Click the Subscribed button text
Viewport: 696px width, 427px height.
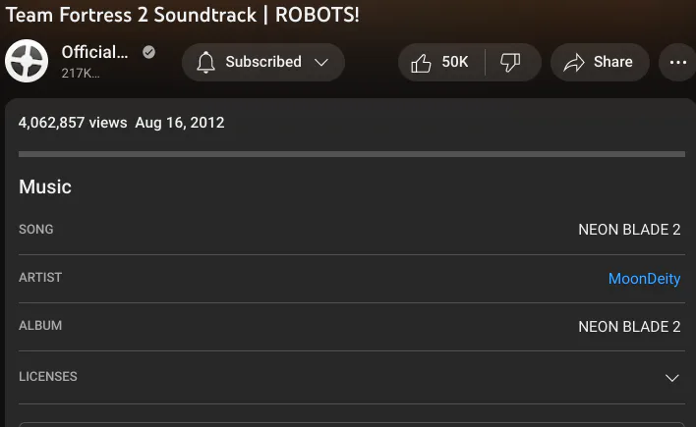point(263,62)
